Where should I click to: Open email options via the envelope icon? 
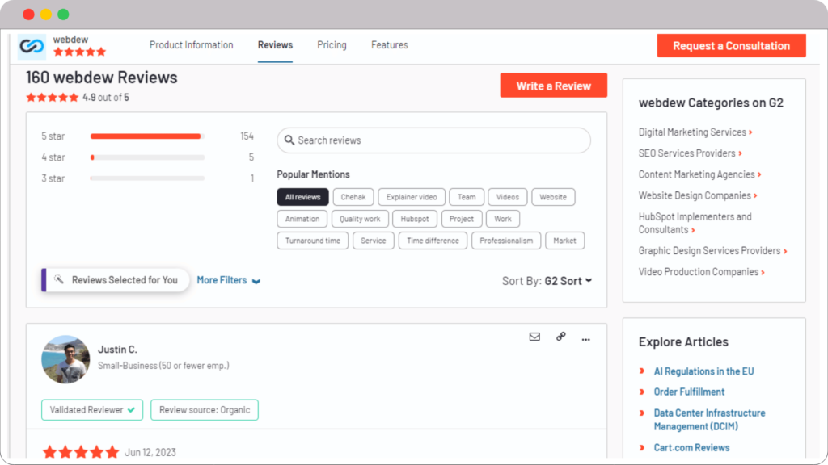(x=534, y=337)
